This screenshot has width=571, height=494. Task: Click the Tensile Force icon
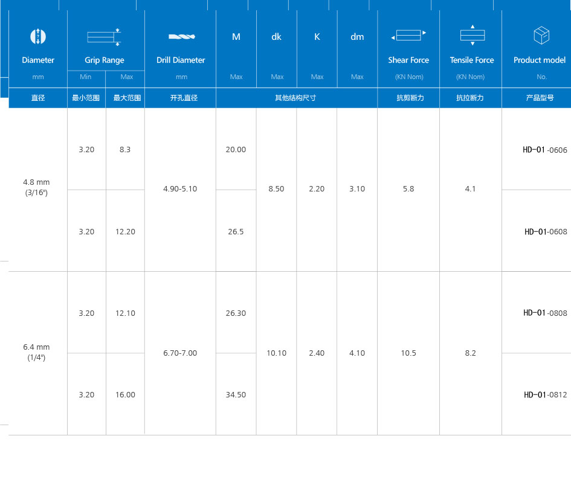click(x=472, y=36)
